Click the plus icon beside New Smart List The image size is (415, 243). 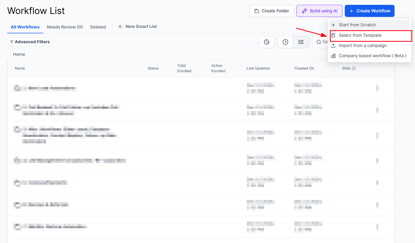click(120, 27)
